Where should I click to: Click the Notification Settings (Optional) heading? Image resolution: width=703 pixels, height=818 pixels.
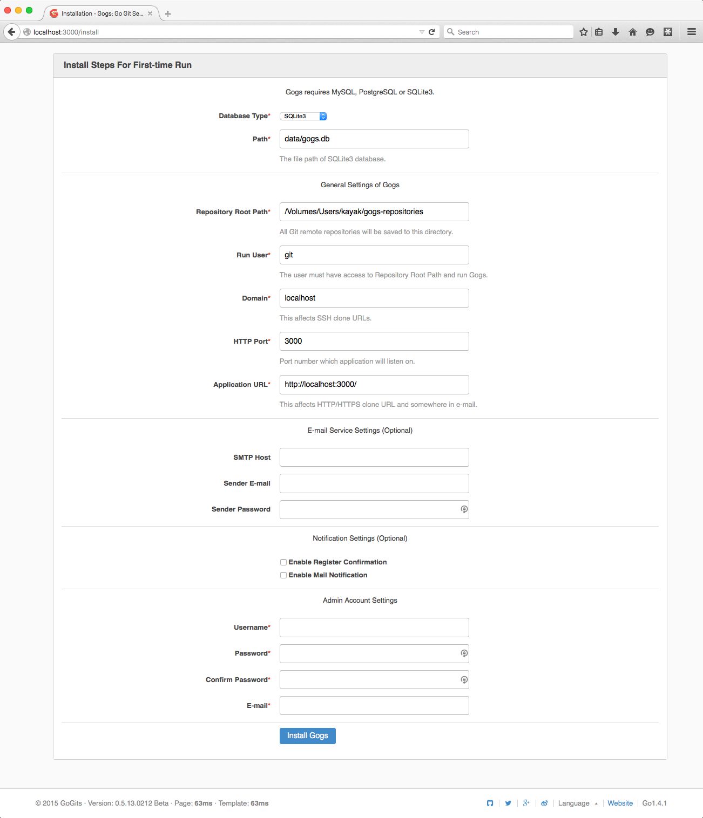pyautogui.click(x=360, y=538)
